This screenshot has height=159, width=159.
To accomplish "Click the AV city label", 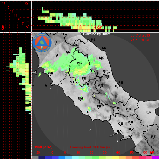I will tap(131, 129).
